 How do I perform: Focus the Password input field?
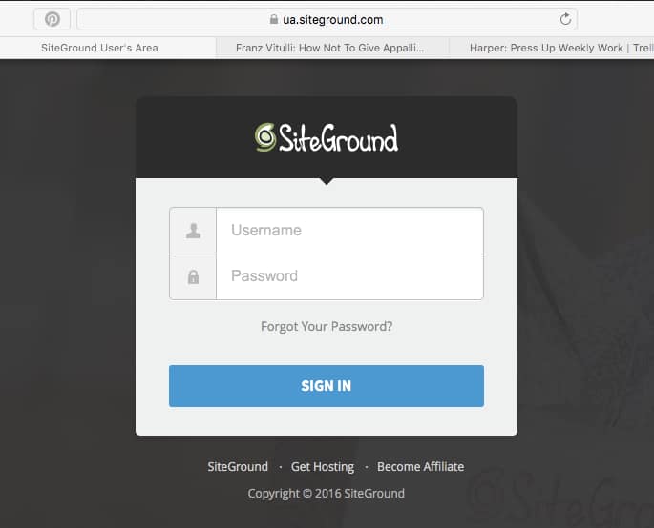pos(349,276)
